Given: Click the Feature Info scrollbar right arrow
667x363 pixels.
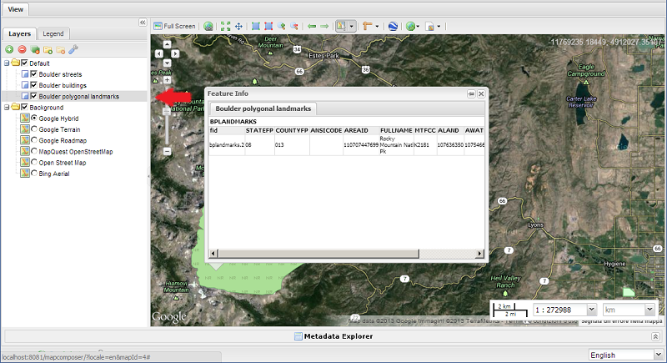Looking at the screenshot, I should tap(480, 254).
